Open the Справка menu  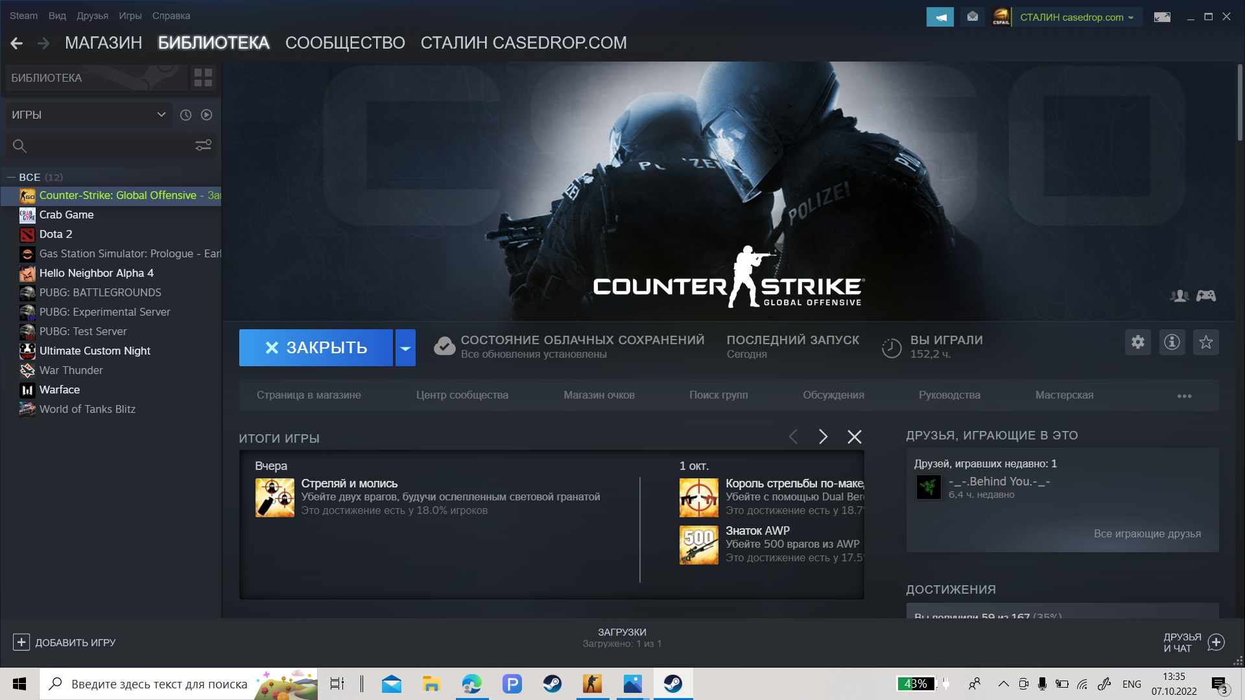click(171, 16)
